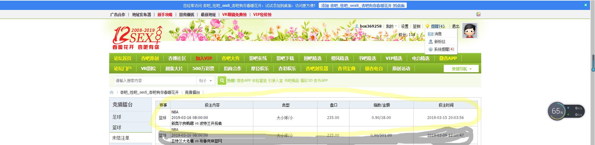Click the home icon in the breadcrumb
Screen dimensions: 595x145
(x=112, y=92)
